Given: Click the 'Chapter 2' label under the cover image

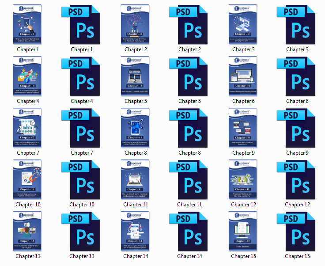Looking at the screenshot, I should (136, 49).
